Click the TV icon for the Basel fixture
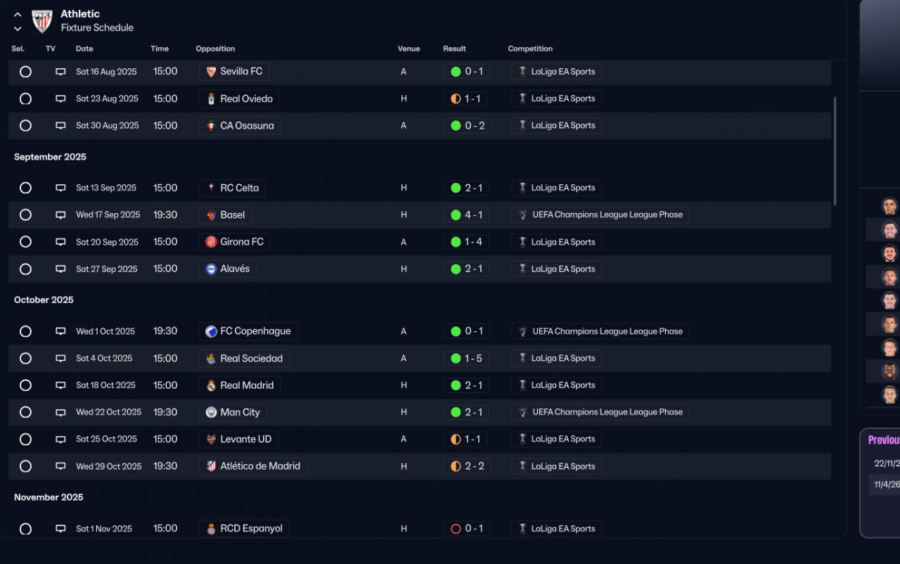Viewport: 900px width, 564px height. click(60, 215)
